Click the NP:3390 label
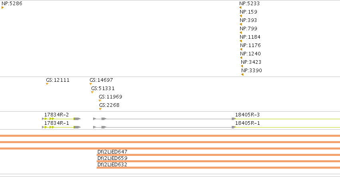This screenshot has height=177, width=340. point(252,71)
